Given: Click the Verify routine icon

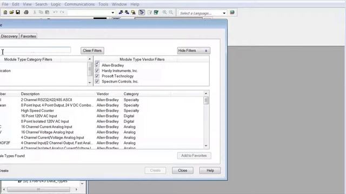Looking at the screenshot, I should pyautogui.click(x=150, y=12).
